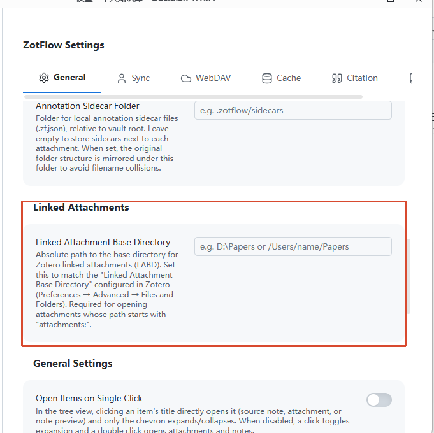Switch to the Sync tab label
The width and height of the screenshot is (434, 433).
(141, 78)
